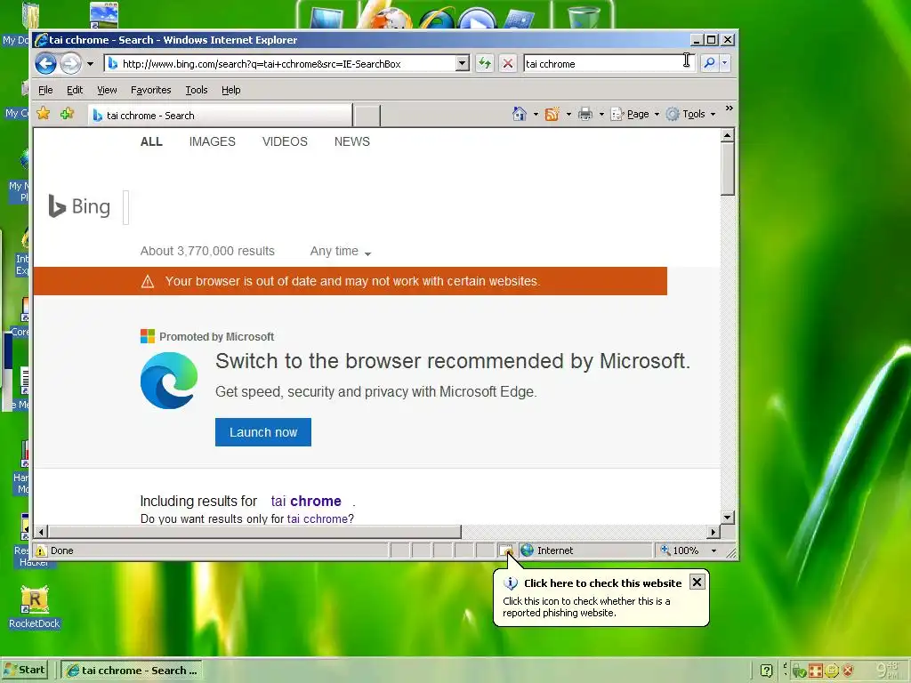Click the Internet zone globe icon

(527, 550)
